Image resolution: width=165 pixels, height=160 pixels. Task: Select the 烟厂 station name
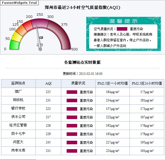[x=18, y=91]
